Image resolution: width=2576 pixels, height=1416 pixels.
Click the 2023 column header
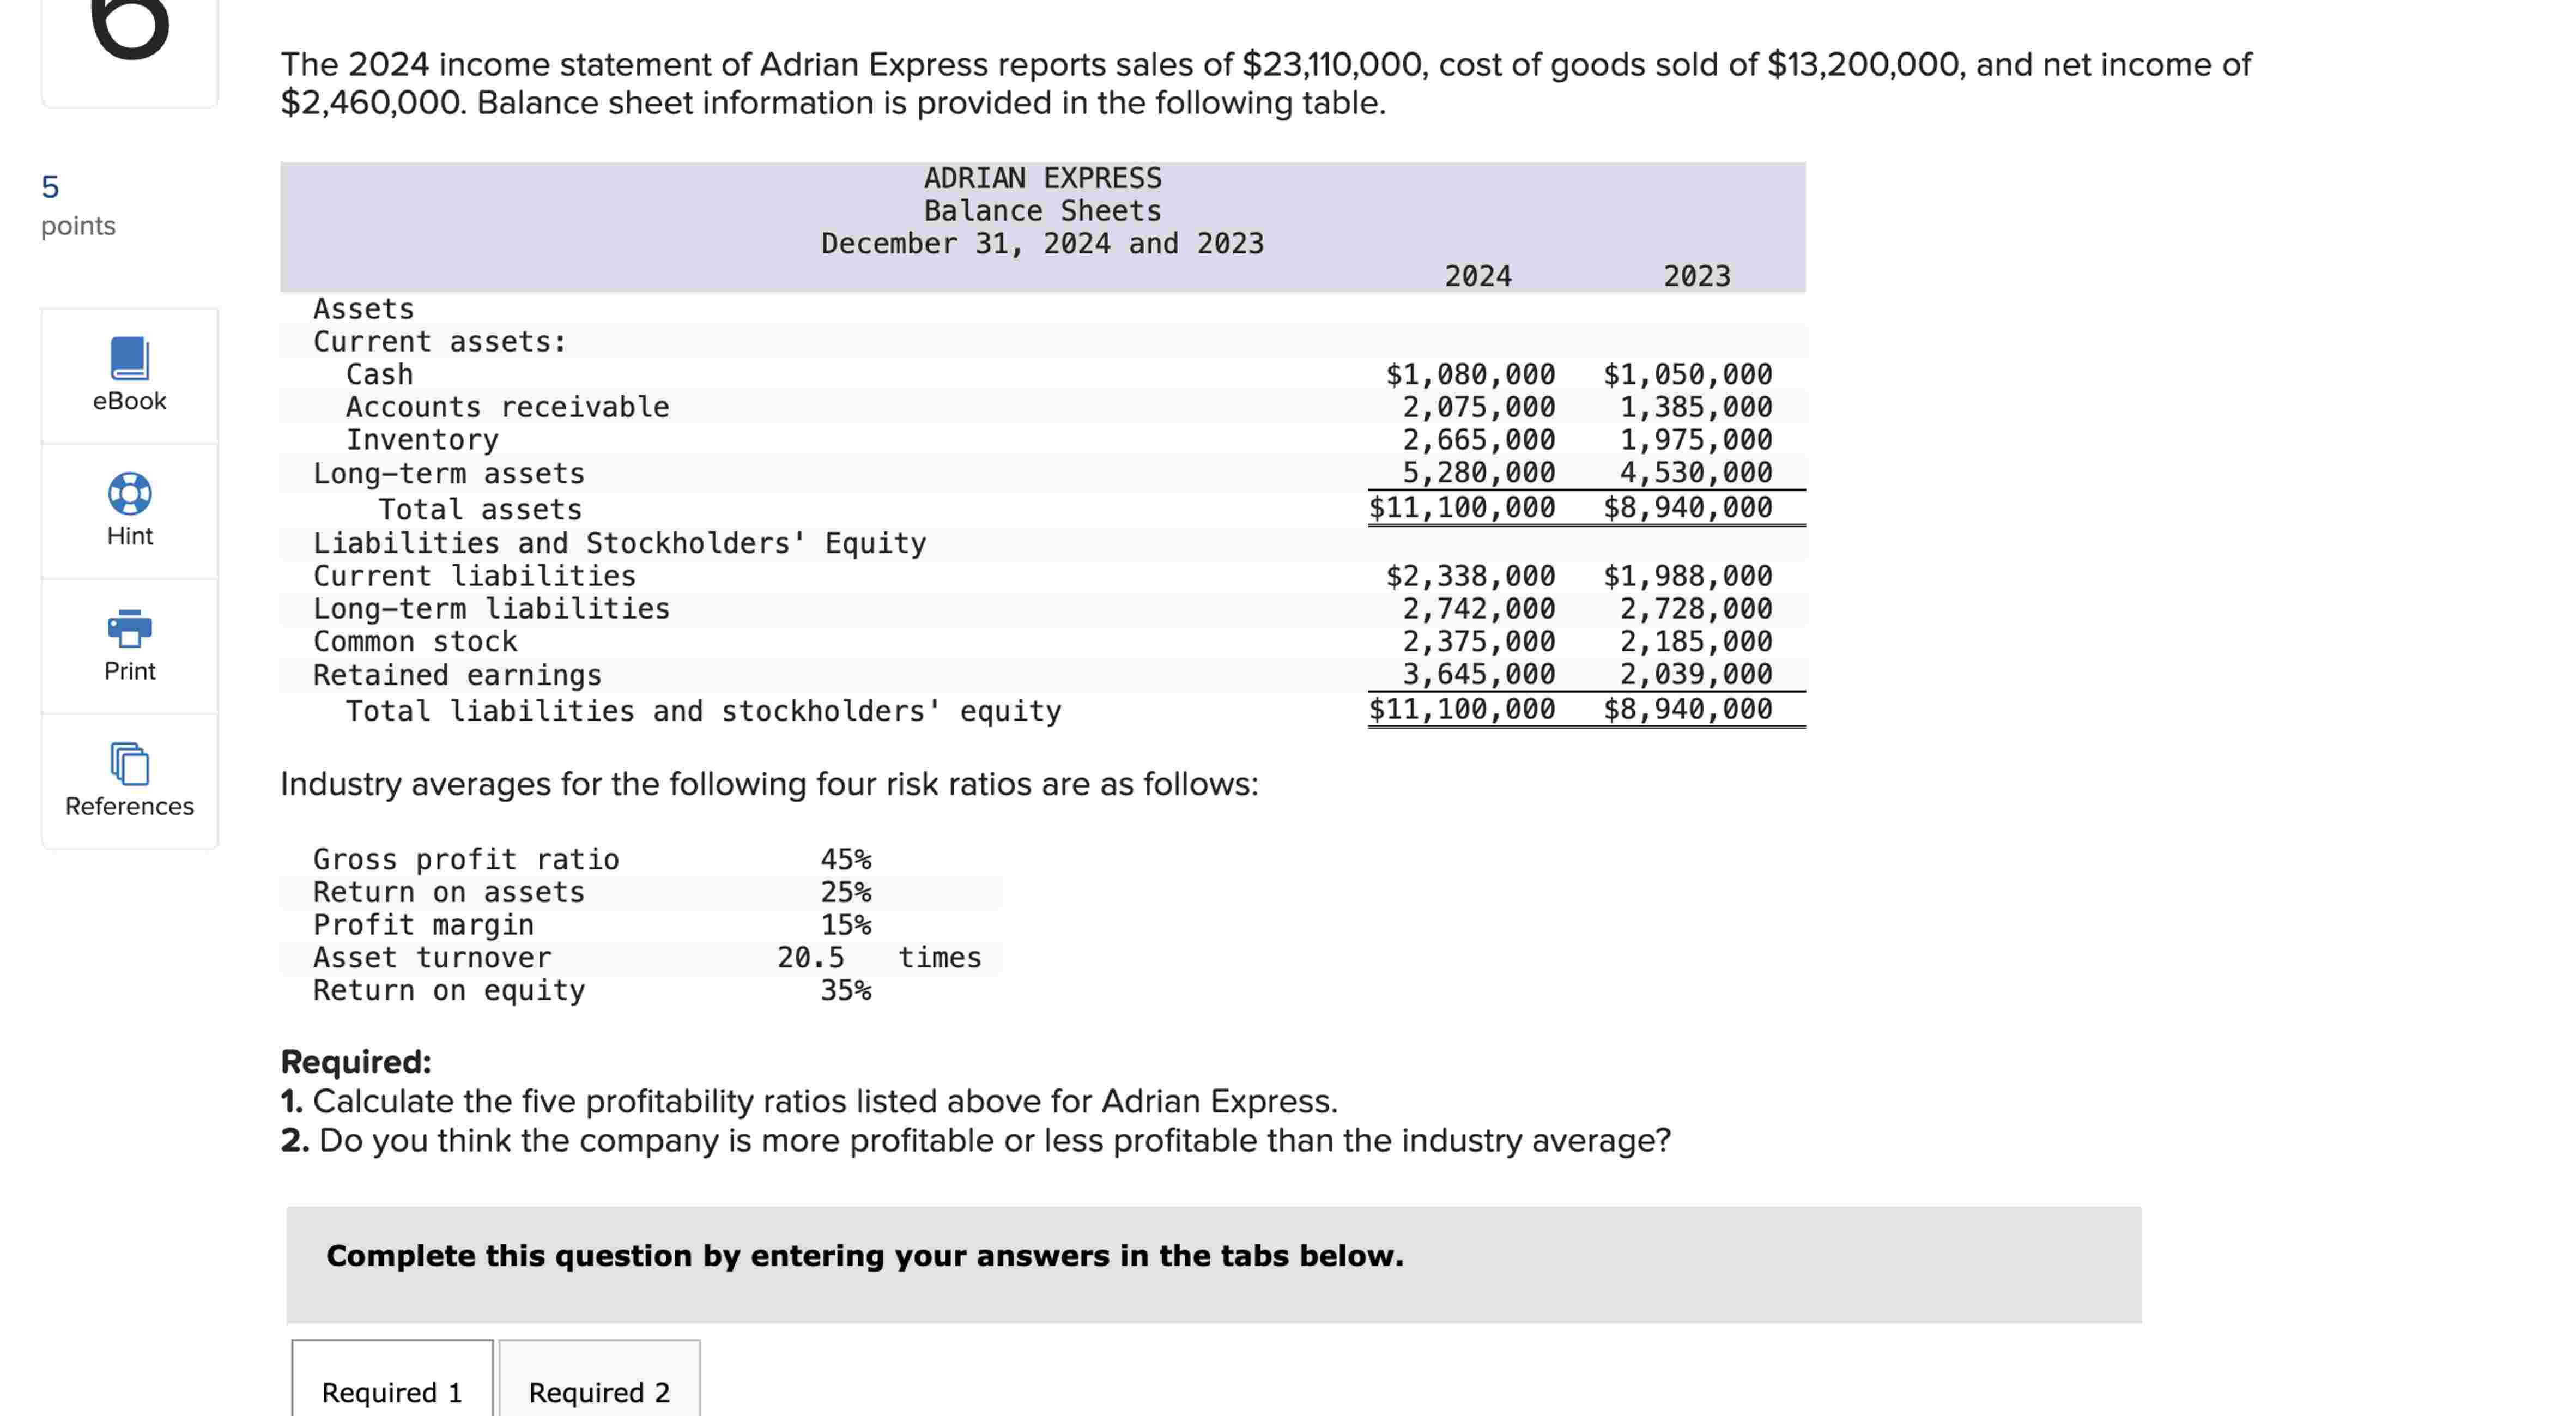click(1696, 276)
